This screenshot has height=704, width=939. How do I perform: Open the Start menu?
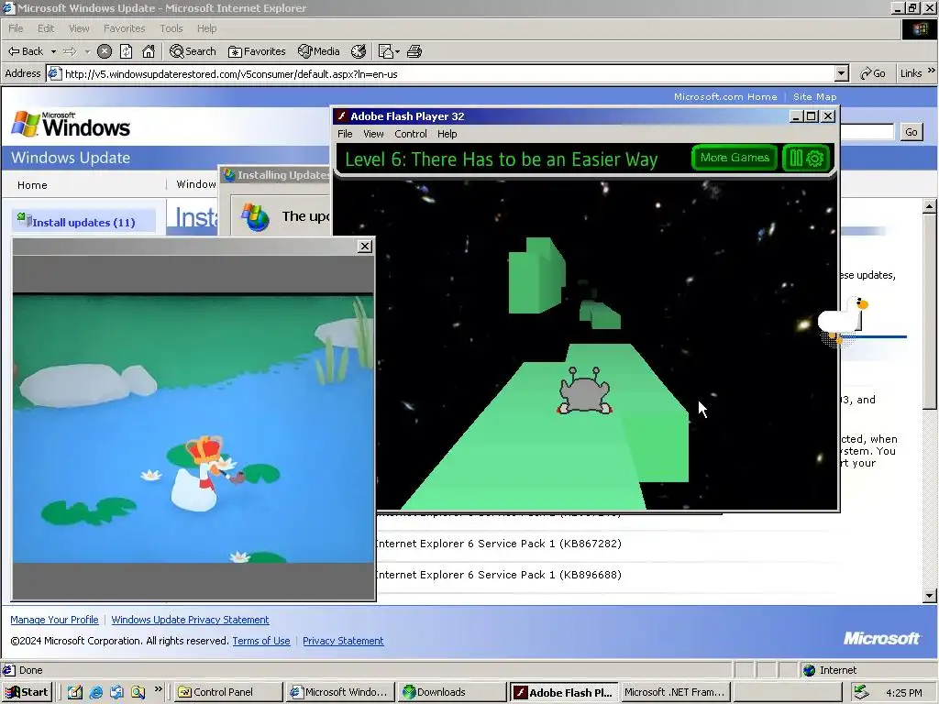[x=27, y=692]
